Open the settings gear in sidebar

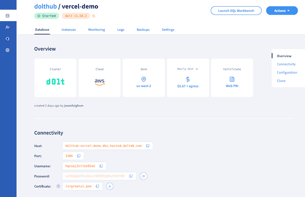pyautogui.click(x=8, y=50)
